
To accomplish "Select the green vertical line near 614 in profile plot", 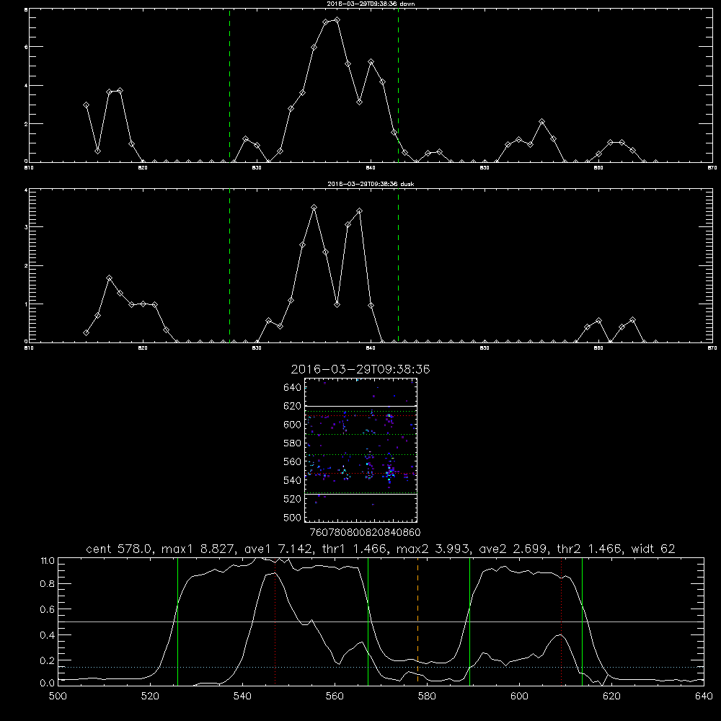I will (x=582, y=621).
